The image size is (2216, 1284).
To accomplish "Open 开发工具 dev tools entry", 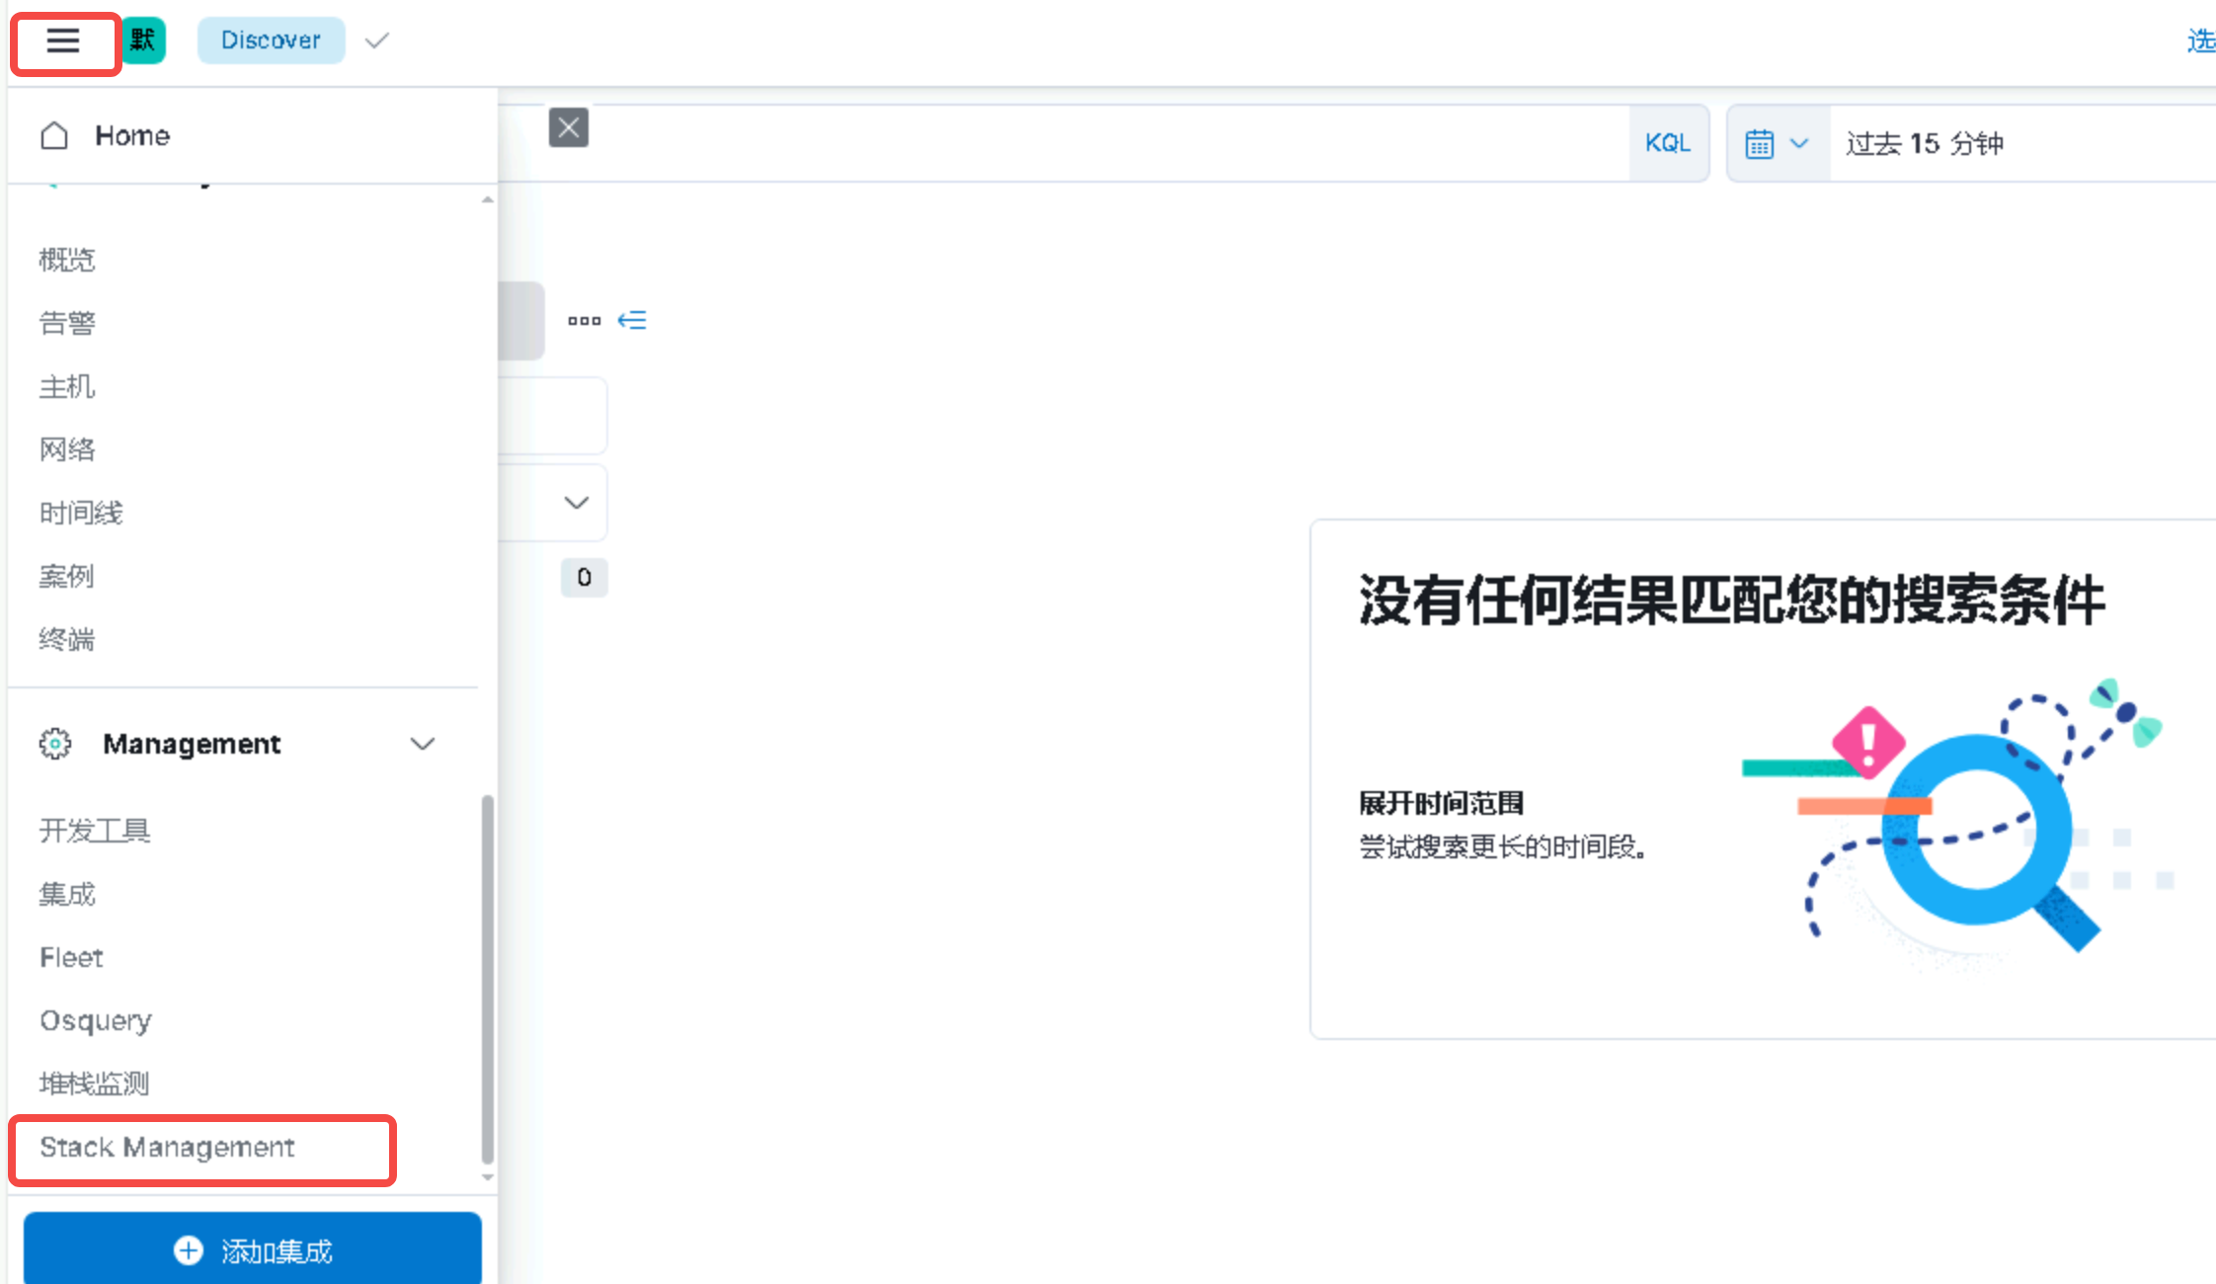I will pos(95,832).
